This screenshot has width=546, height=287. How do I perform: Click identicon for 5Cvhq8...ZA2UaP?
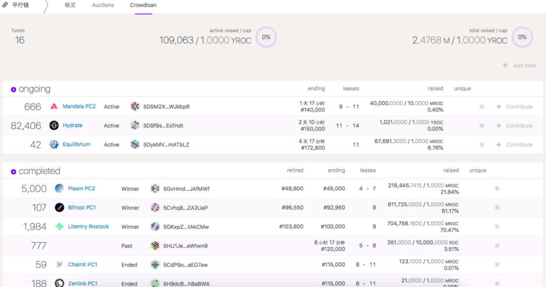click(155, 208)
